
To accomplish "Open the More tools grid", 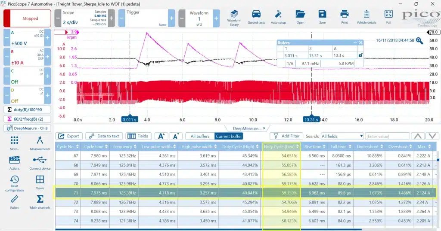I will [x=14, y=143].
